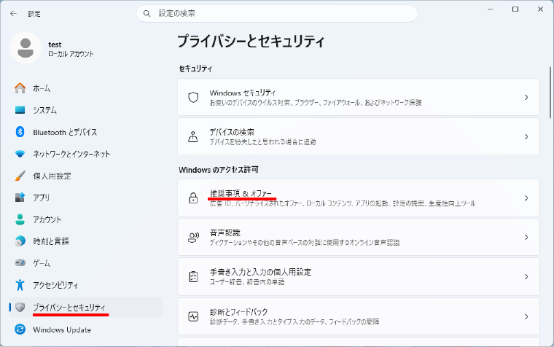
Task: Open Windows セキュリティ settings
Action: [x=359, y=97]
